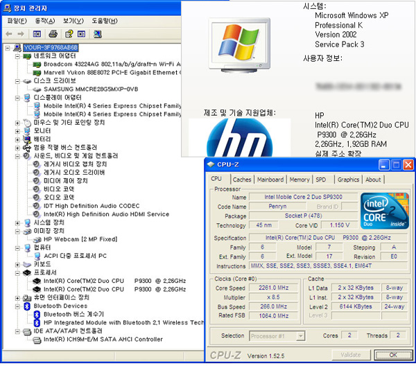Select the Broadcom 43224AG Wi-Fi adapter icon
The image size is (416, 366).
tap(37, 64)
